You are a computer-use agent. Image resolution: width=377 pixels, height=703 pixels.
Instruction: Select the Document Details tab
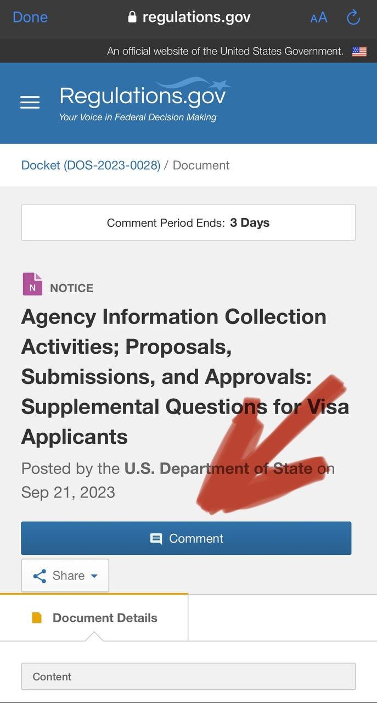click(x=94, y=618)
